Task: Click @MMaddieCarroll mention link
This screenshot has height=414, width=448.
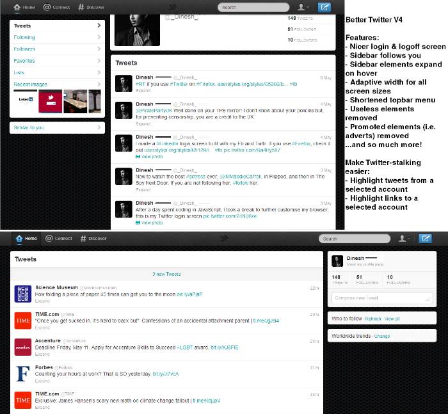Action: tap(241, 177)
